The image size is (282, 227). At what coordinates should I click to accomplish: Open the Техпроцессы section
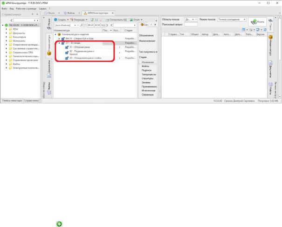point(149,74)
